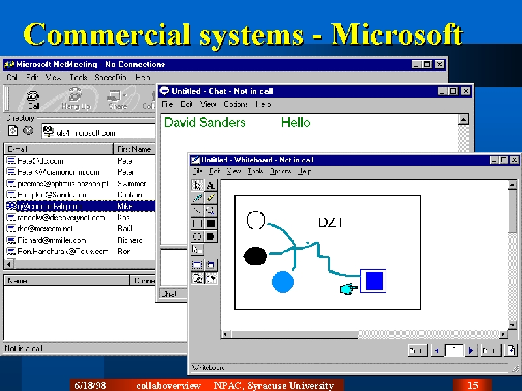
Task: Select the Pen tool in Whiteboard
Action: pos(197,198)
